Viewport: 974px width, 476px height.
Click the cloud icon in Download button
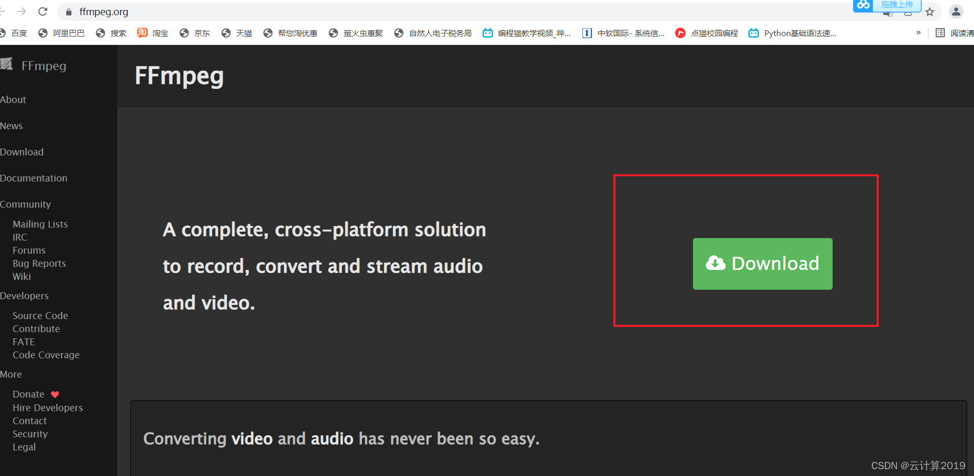click(x=715, y=263)
